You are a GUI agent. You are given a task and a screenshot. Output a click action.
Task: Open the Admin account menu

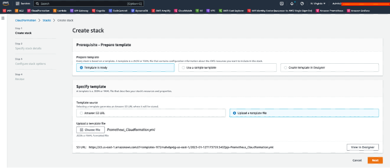[x=361, y=4]
